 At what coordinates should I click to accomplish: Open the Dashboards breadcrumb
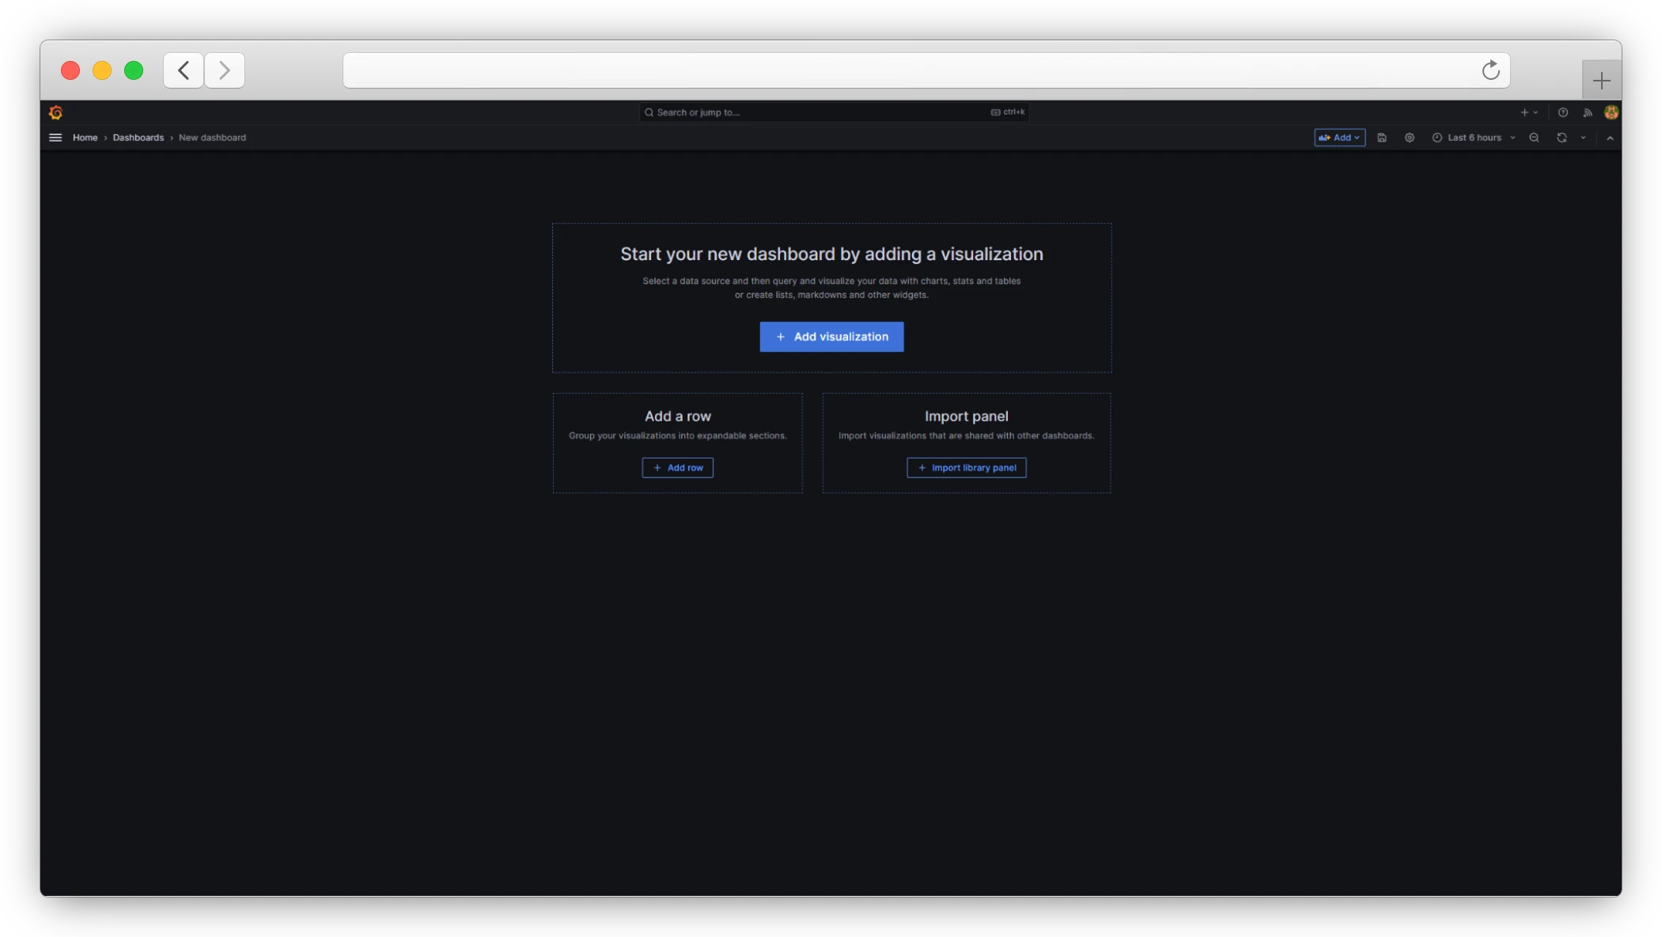(x=138, y=137)
